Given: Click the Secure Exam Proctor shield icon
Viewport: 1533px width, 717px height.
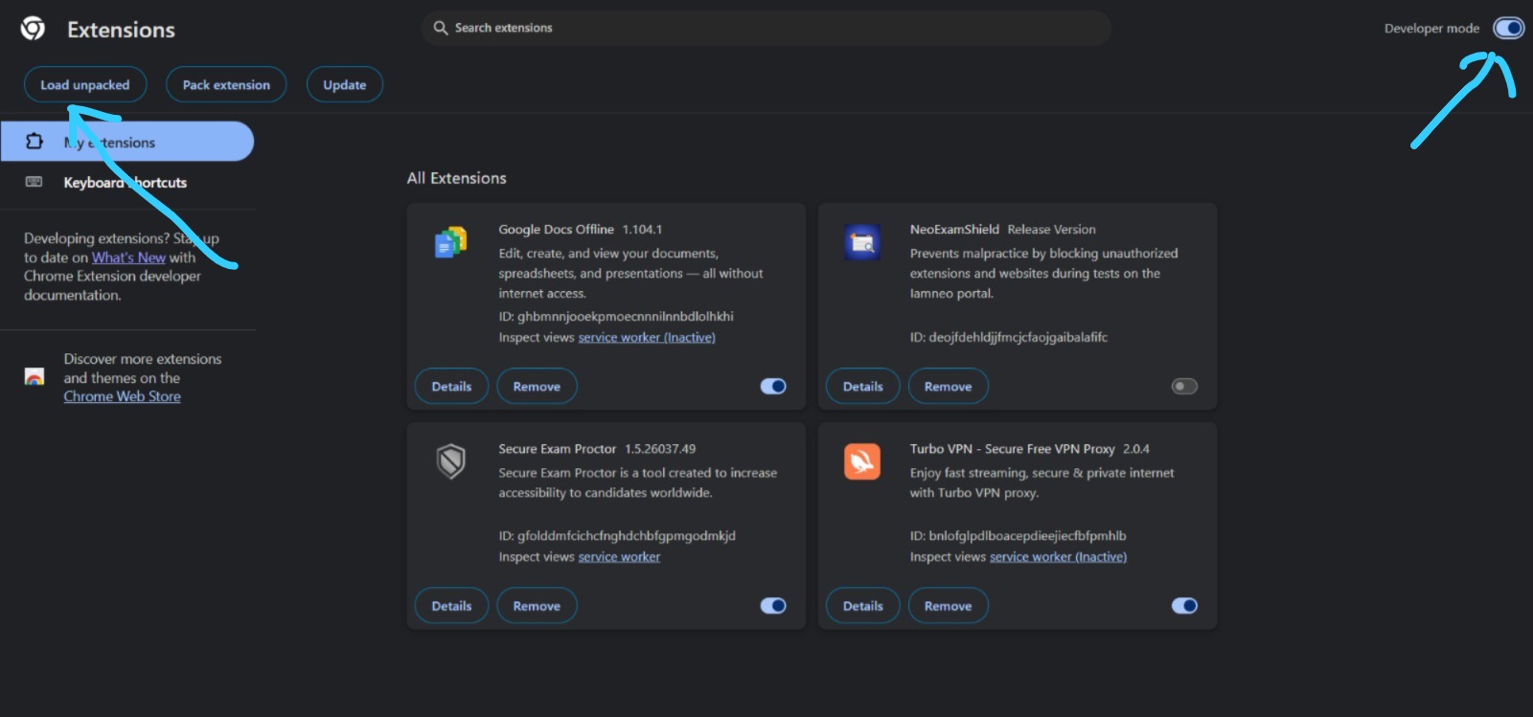Looking at the screenshot, I should (451, 462).
